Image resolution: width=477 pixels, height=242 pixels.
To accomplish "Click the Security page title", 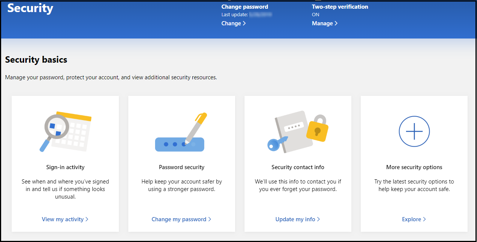I will point(30,8).
